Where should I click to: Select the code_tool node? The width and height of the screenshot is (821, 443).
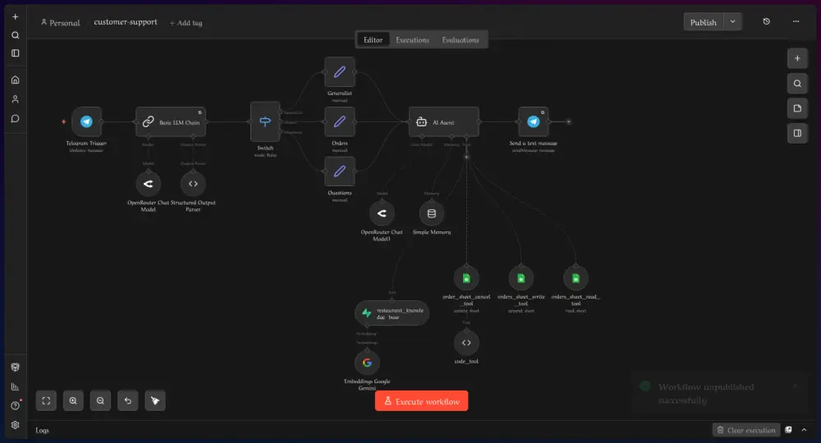(x=466, y=343)
